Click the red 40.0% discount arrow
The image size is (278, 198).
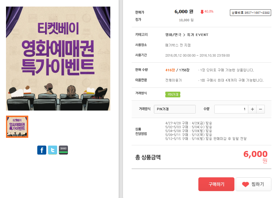202,12
